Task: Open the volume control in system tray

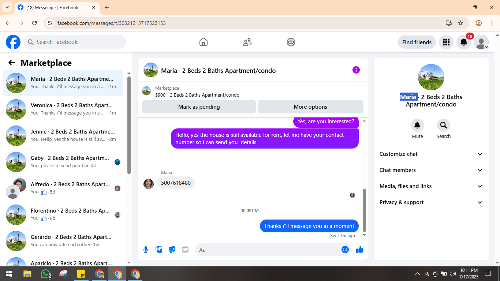Action: pyautogui.click(x=453, y=274)
